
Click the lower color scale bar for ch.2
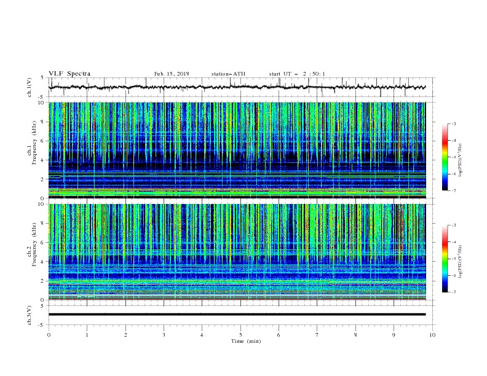(x=445, y=259)
